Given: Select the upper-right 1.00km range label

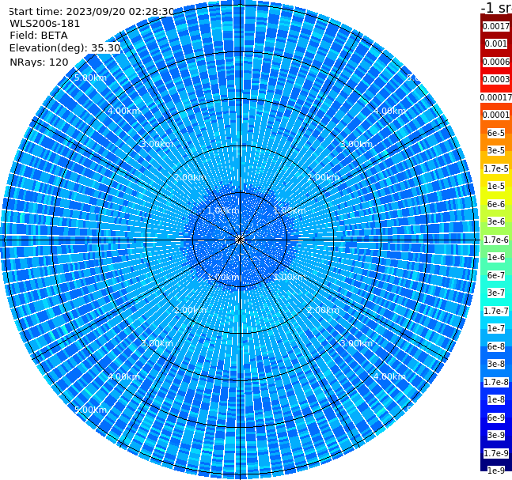Looking at the screenshot, I should pyautogui.click(x=290, y=210).
